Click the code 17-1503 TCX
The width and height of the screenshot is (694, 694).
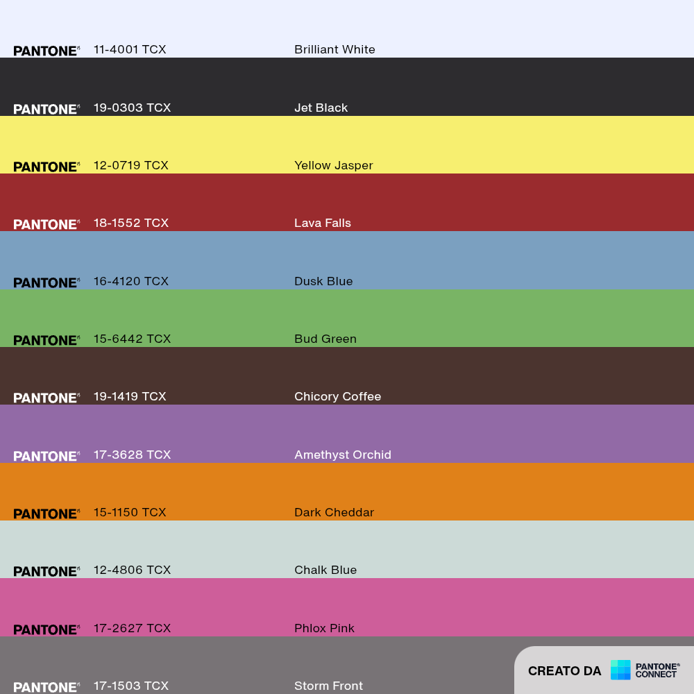(x=131, y=686)
